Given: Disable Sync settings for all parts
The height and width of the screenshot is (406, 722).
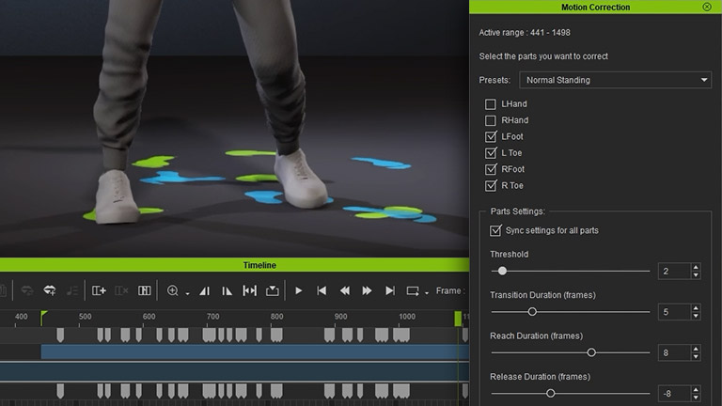Looking at the screenshot, I should coord(496,230).
